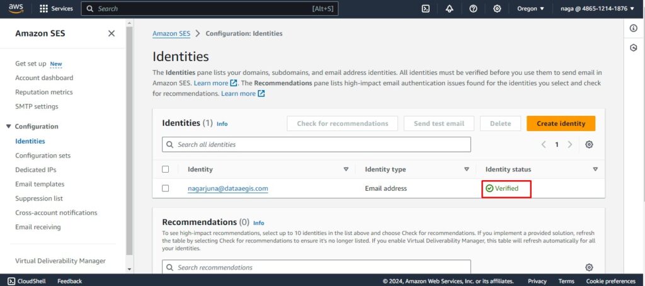Viewport: 645px width, 286px height.
Task: Focus Search recommendations field
Action: pos(316,267)
